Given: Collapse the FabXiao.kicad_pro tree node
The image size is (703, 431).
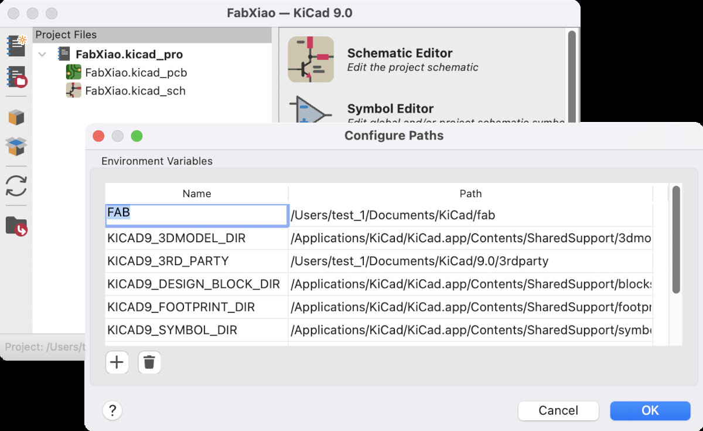Looking at the screenshot, I should 42,55.
